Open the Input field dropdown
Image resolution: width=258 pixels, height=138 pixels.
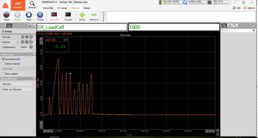point(18,69)
